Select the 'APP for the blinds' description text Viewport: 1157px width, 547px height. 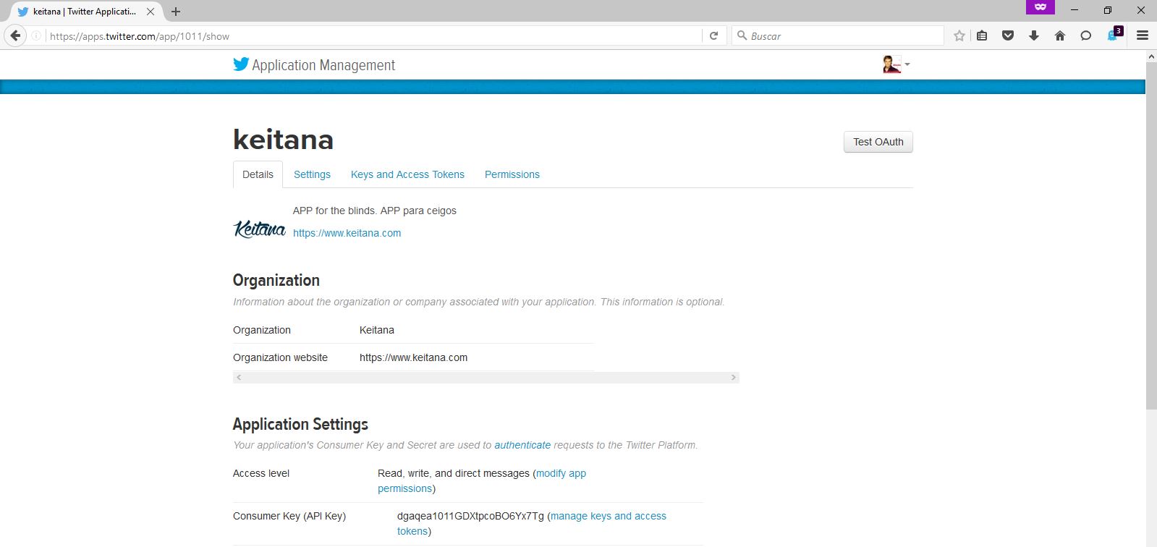click(375, 211)
